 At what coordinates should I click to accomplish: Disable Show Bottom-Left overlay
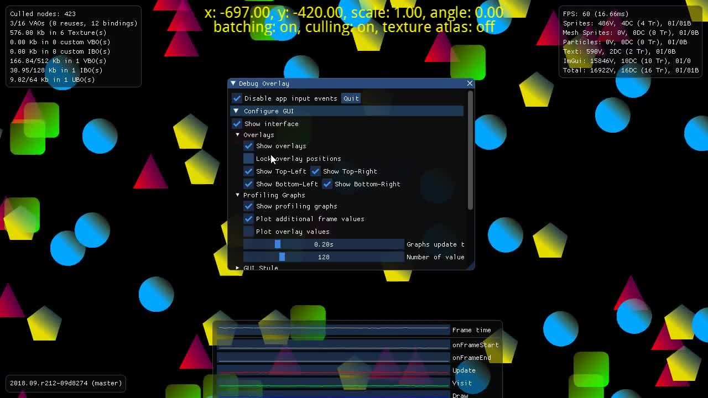[248, 184]
